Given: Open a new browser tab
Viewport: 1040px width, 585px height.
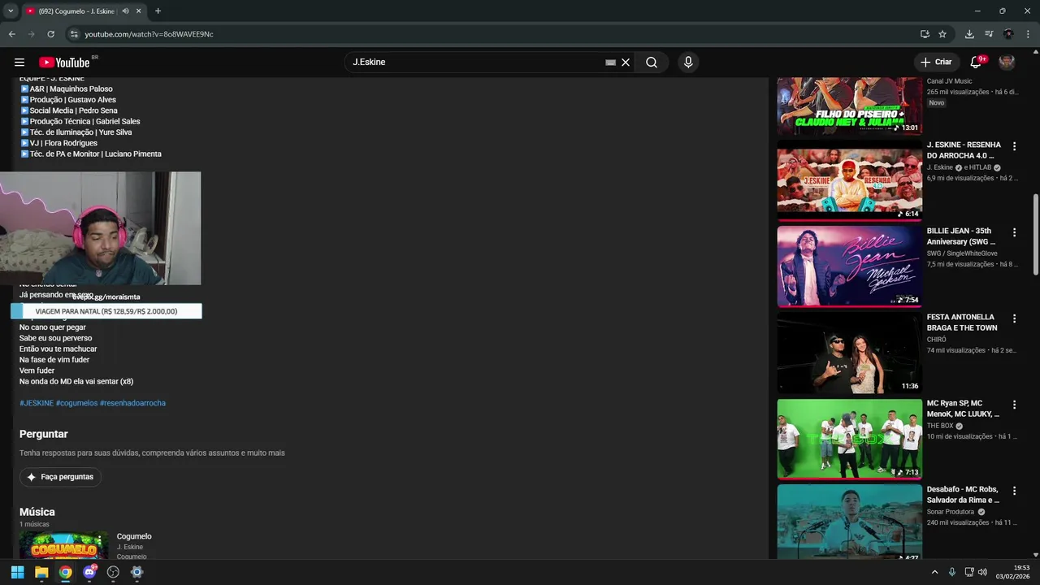Looking at the screenshot, I should pyautogui.click(x=158, y=11).
